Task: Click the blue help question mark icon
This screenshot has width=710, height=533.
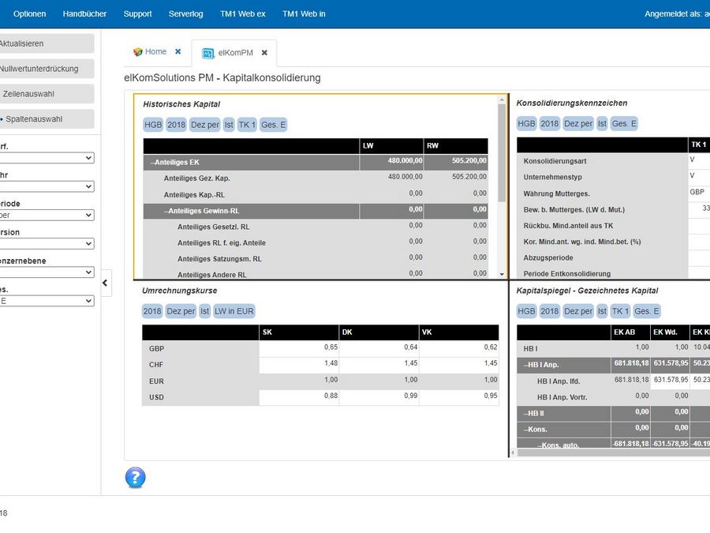Action: (x=135, y=477)
